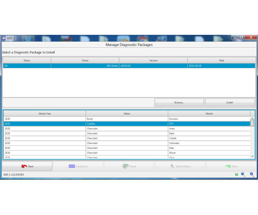Screen dimensions: 258x215
Task: Click the vehicle list scroll up arrow
Action: 252,118
